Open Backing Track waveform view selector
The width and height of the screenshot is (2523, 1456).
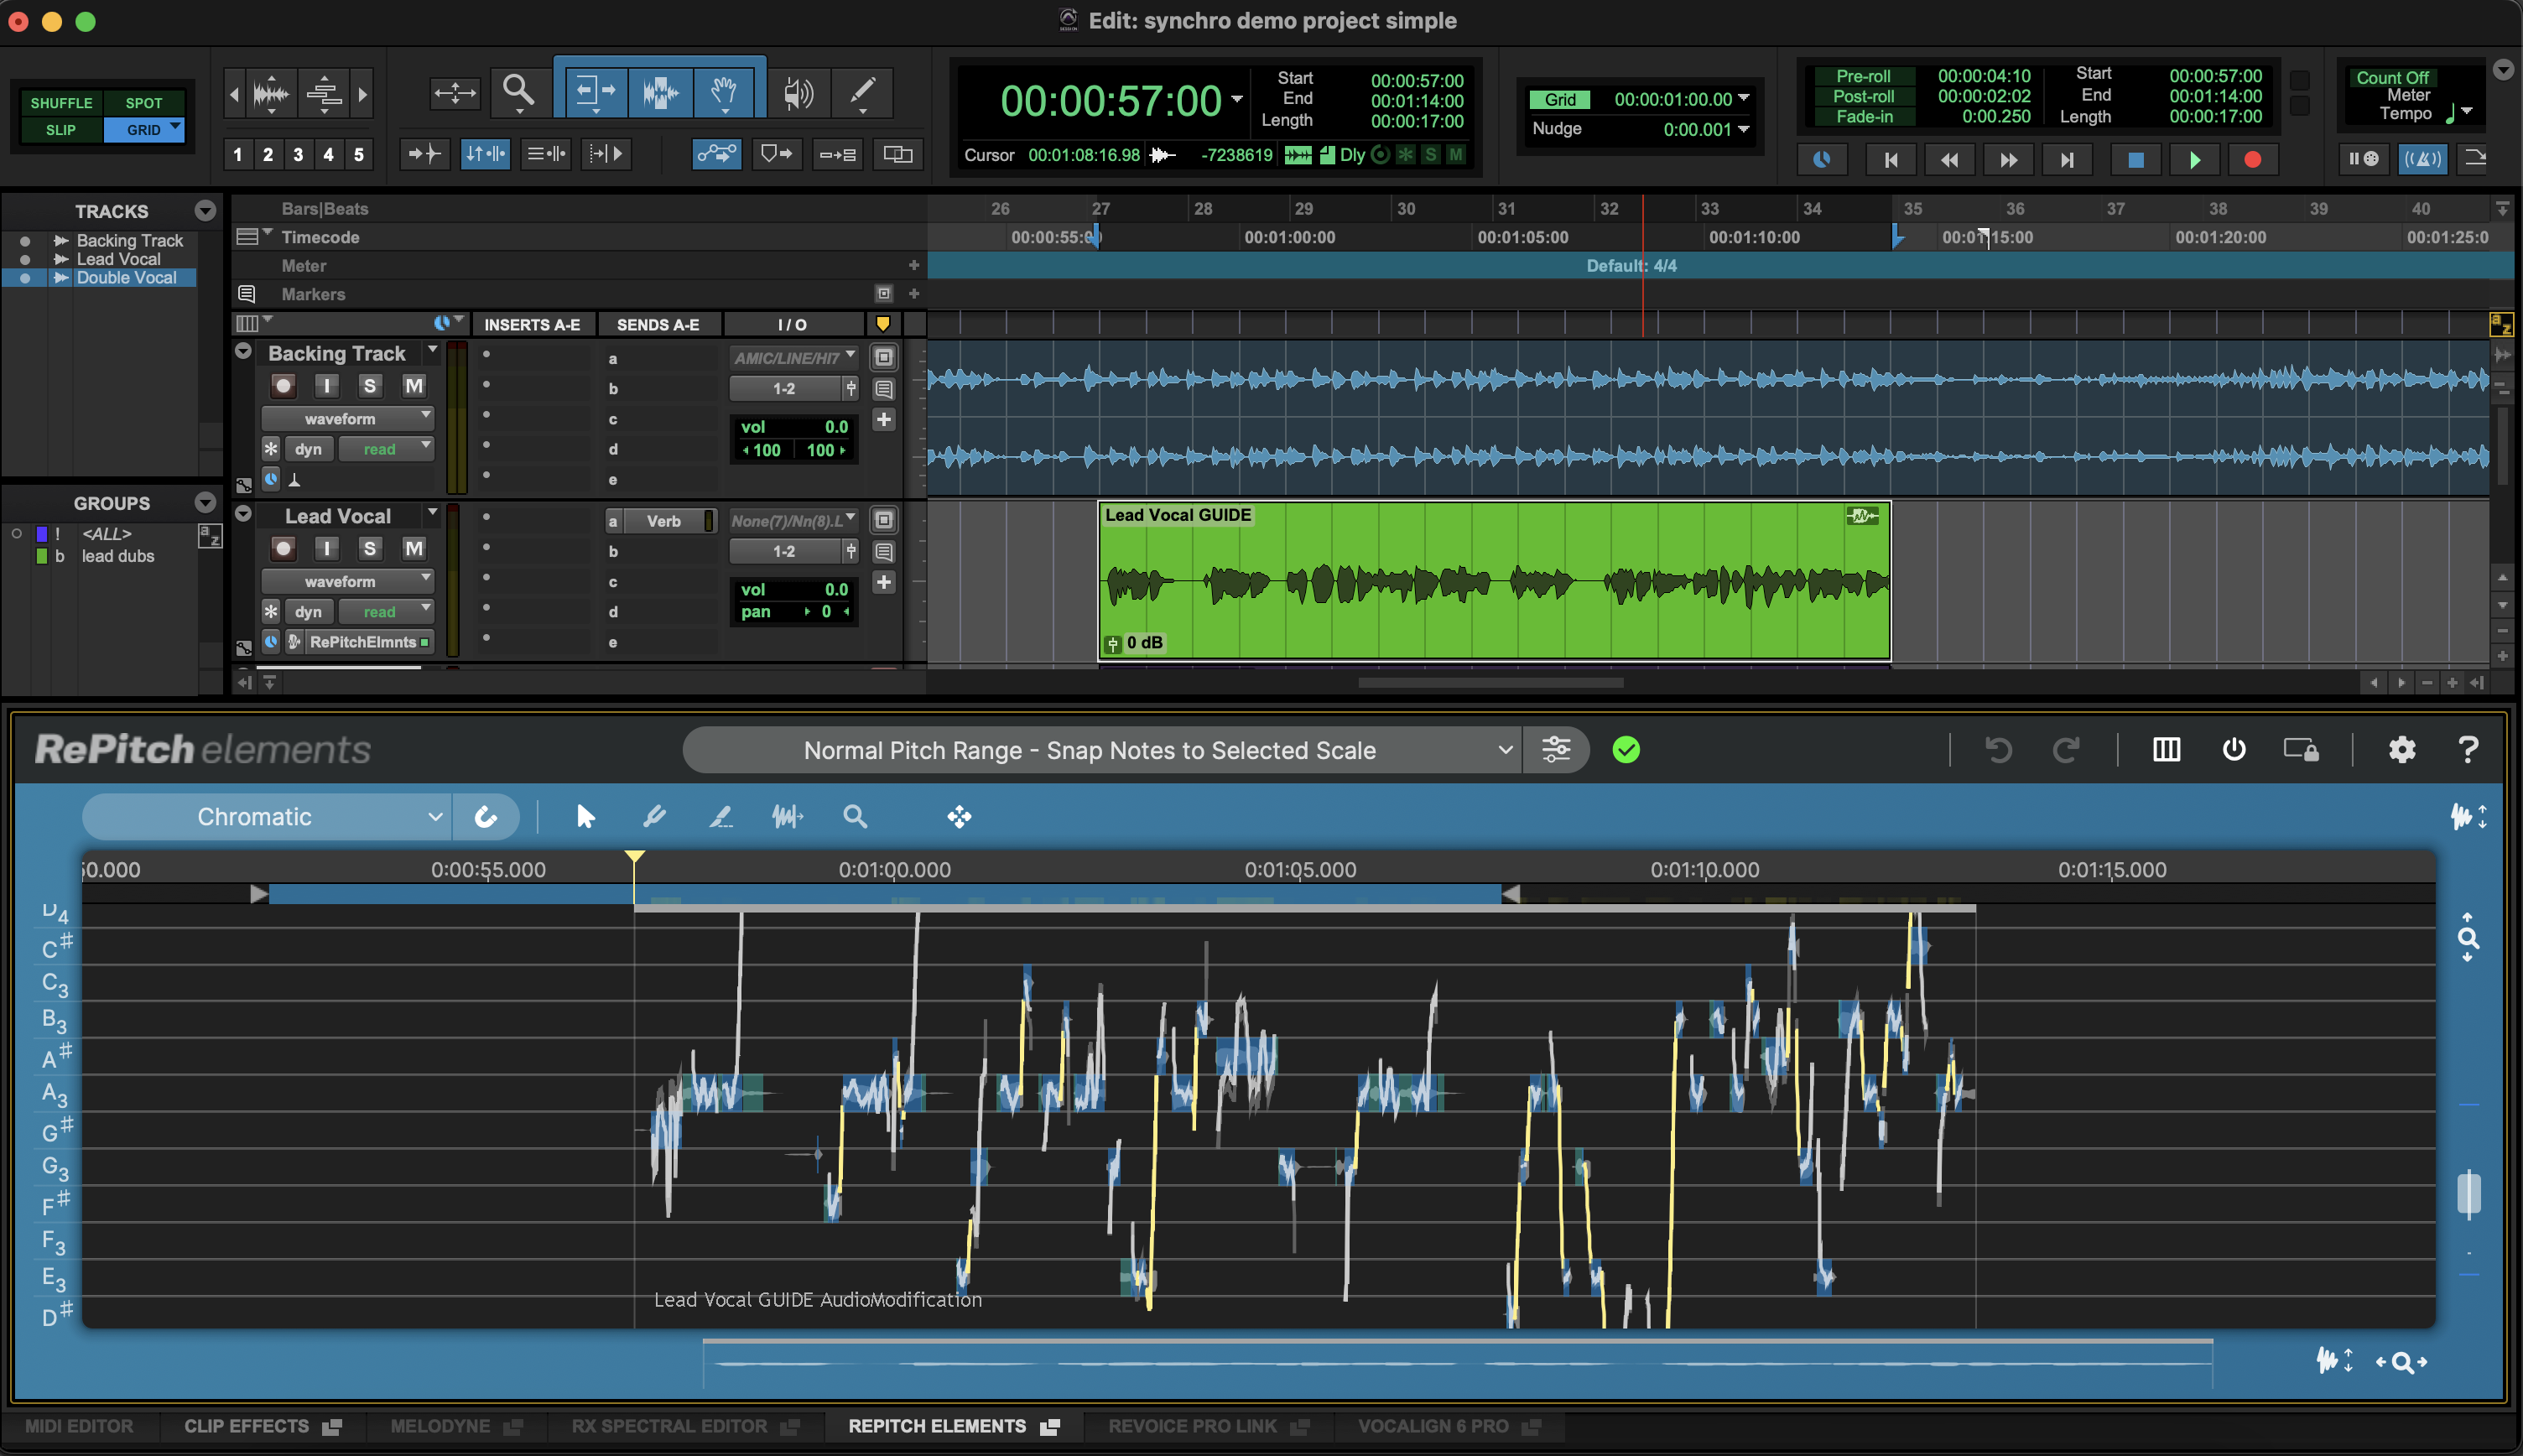[346, 419]
